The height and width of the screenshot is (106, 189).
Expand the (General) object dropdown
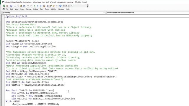(x=104, y=13)
